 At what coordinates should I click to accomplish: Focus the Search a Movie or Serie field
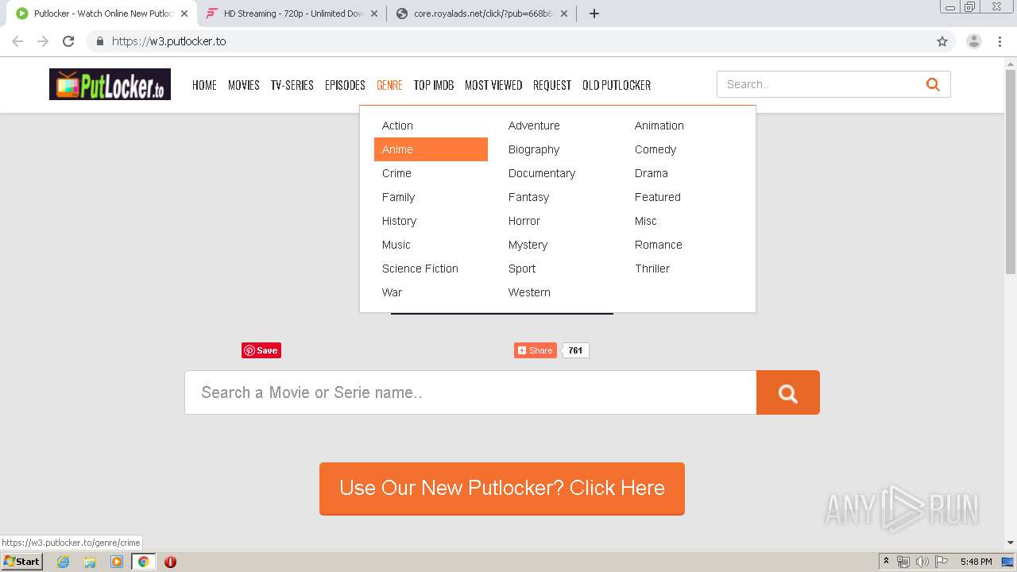point(470,392)
